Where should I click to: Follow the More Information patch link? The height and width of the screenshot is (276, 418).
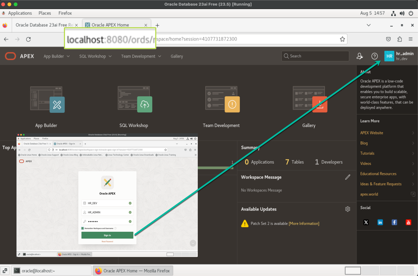click(304, 224)
